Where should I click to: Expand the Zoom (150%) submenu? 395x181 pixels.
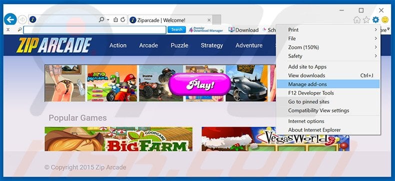328,47
